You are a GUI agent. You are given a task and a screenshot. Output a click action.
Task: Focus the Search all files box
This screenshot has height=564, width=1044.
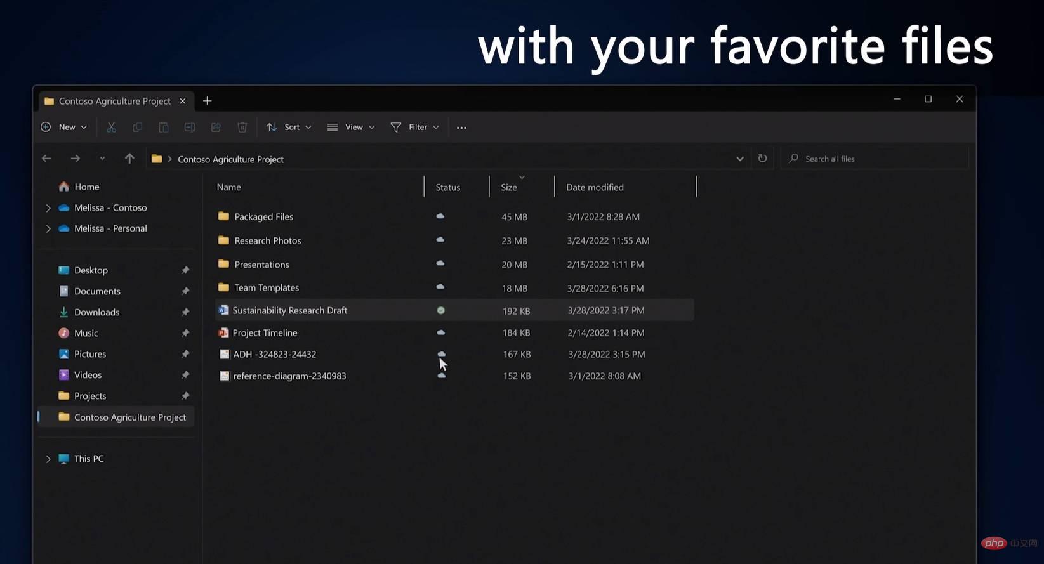coord(875,159)
